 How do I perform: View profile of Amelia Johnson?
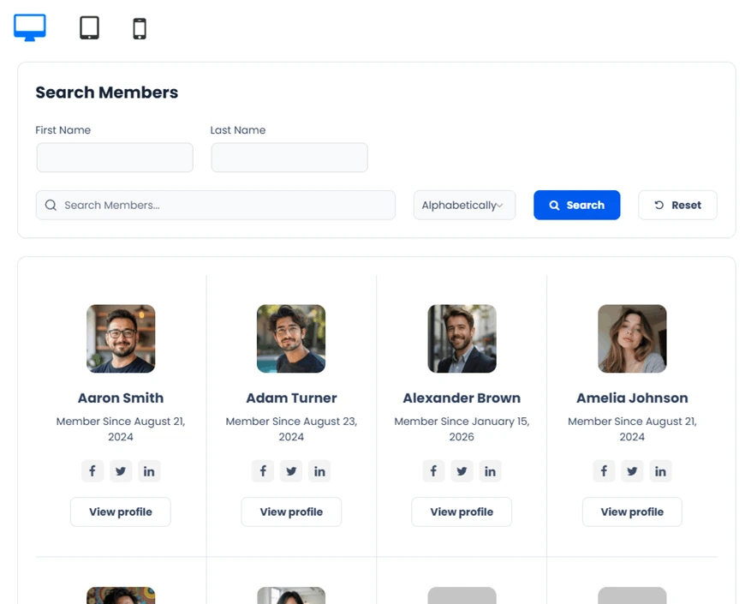632,512
